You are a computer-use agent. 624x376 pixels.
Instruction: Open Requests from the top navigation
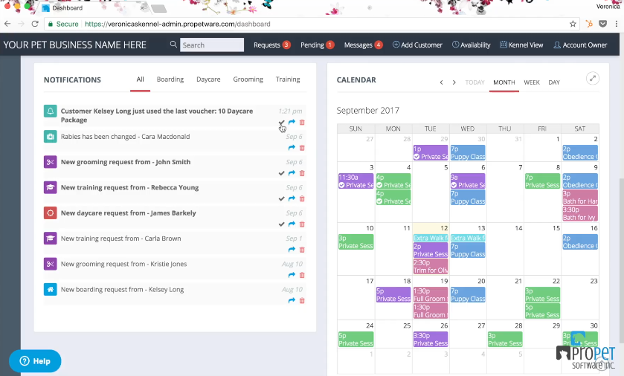[x=271, y=45]
